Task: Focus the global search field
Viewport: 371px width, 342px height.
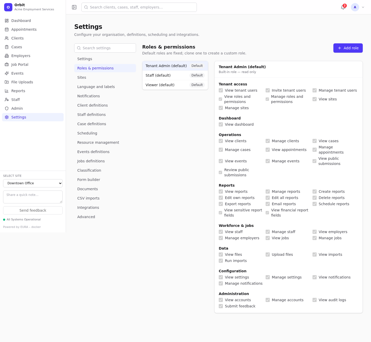Action: [139, 7]
